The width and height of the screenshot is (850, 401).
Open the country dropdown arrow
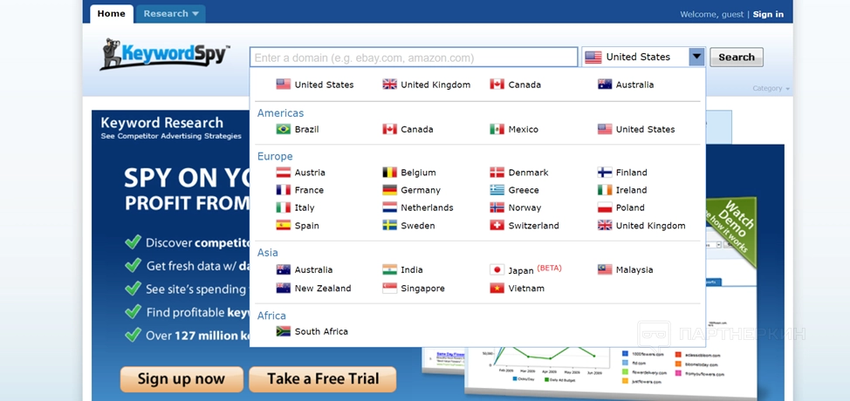pyautogui.click(x=697, y=57)
